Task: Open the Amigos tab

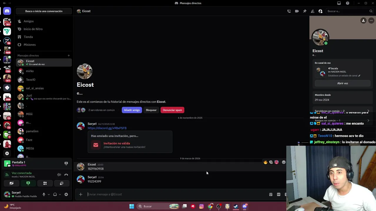Action: coord(44,21)
